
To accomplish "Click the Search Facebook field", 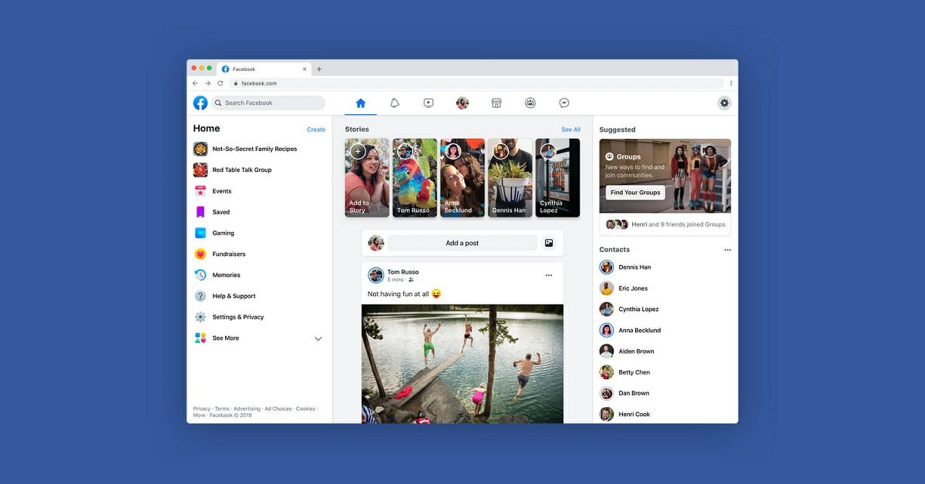I will 270,103.
